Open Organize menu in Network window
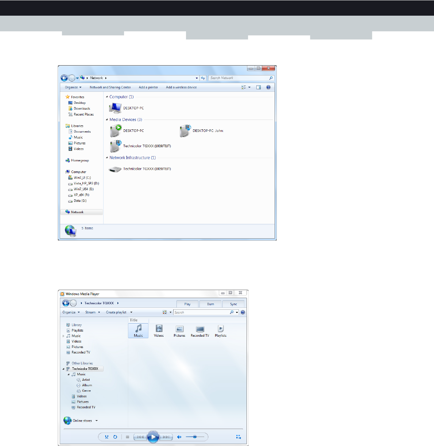Viewport: 434px width, 446px height. (x=73, y=87)
